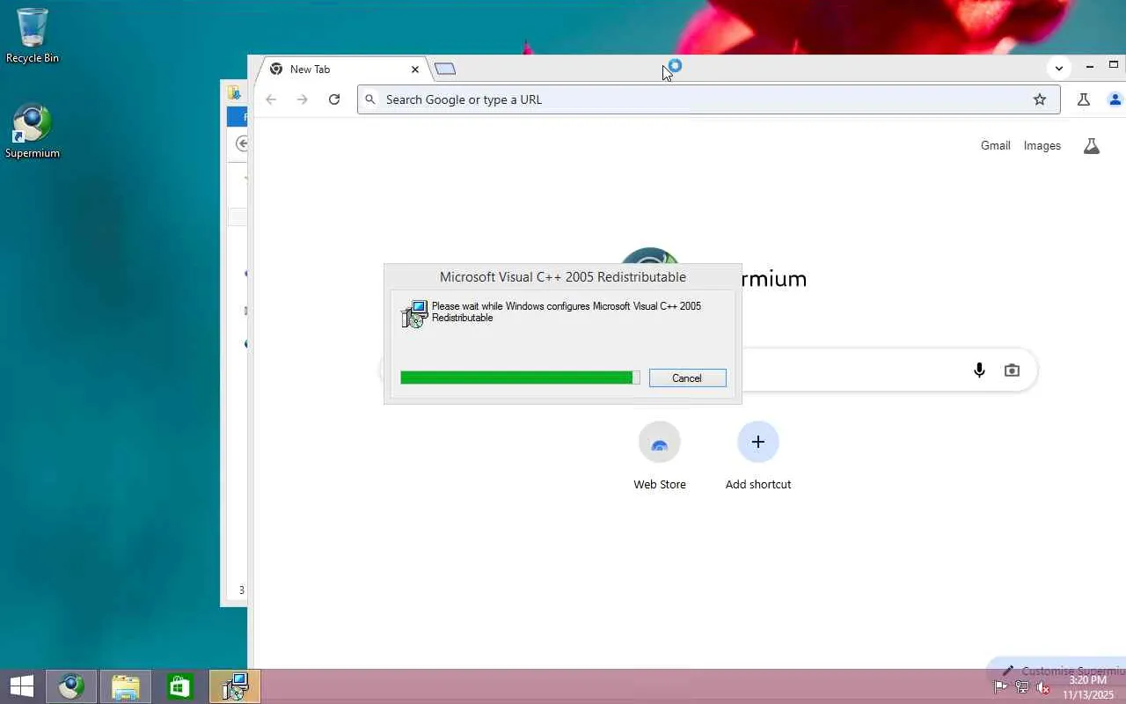
Task: Reload the current page
Action: click(x=334, y=99)
